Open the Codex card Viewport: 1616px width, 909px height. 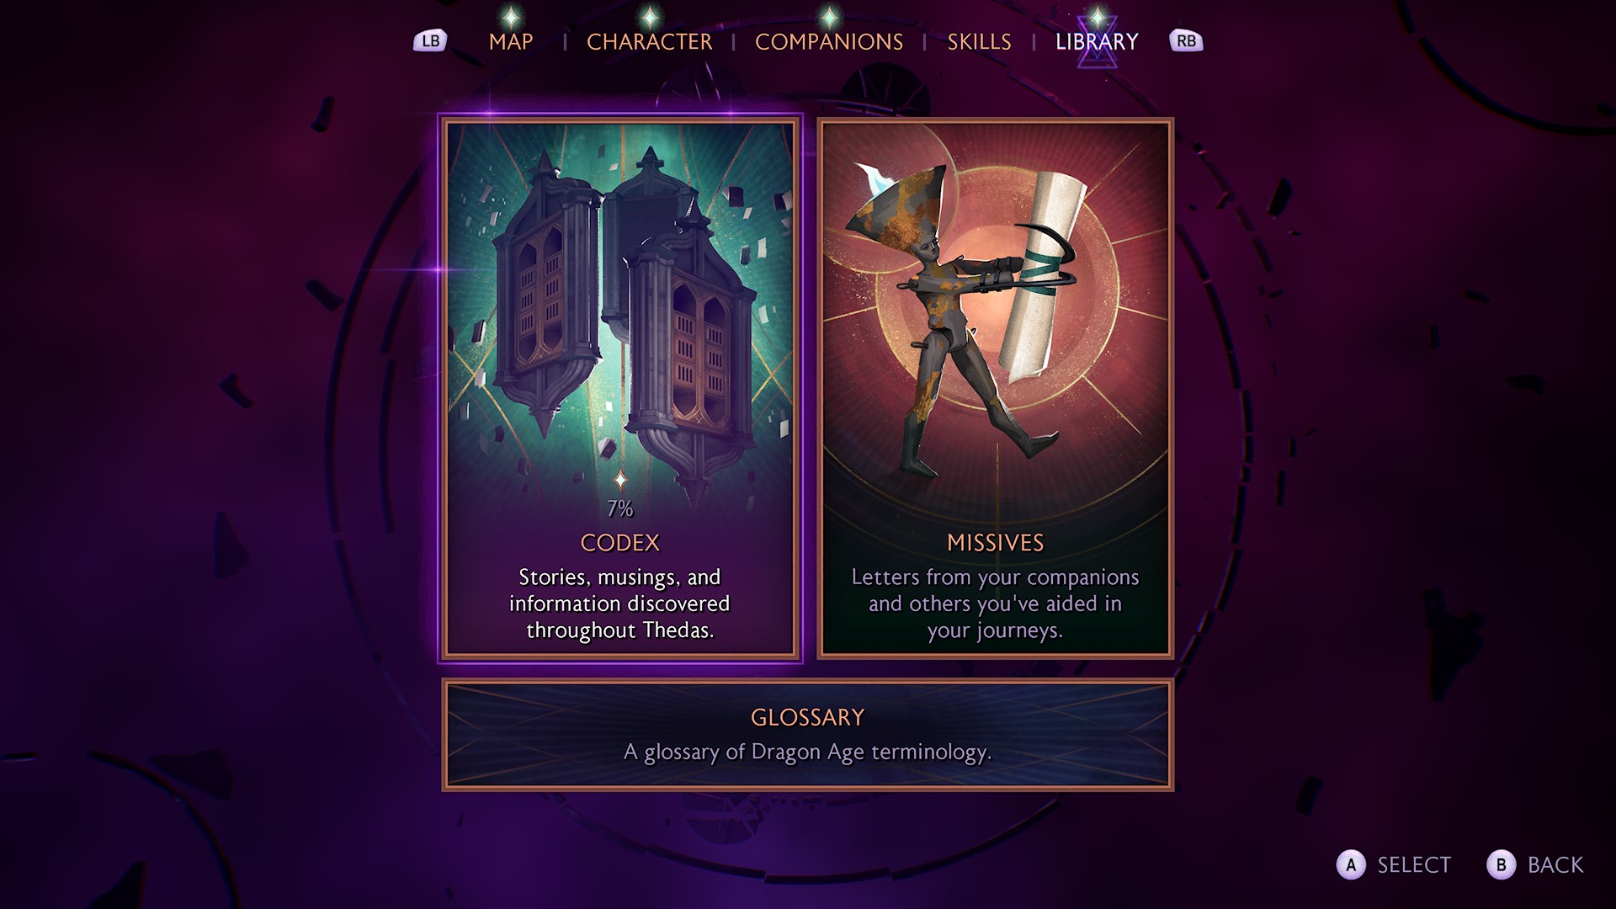(620, 388)
